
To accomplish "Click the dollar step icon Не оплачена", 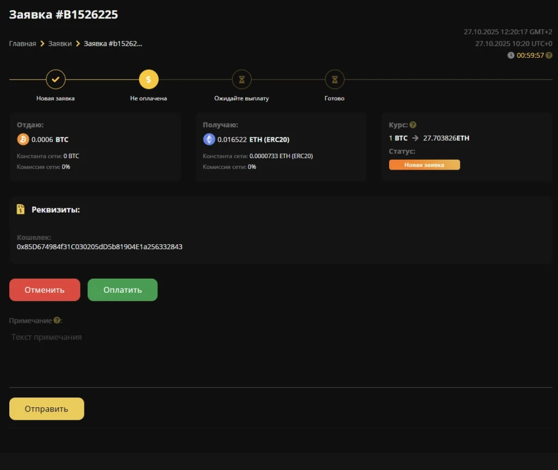I will [148, 80].
